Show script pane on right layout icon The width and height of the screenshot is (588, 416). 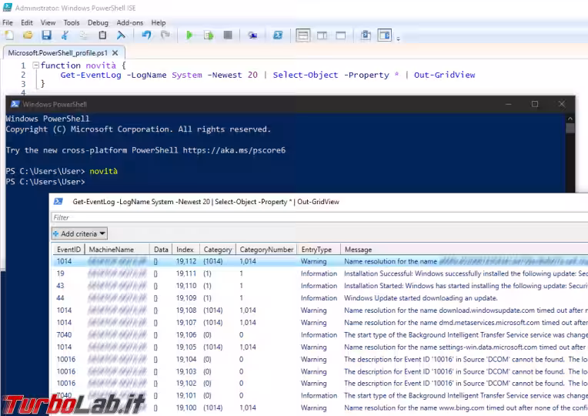point(322,35)
